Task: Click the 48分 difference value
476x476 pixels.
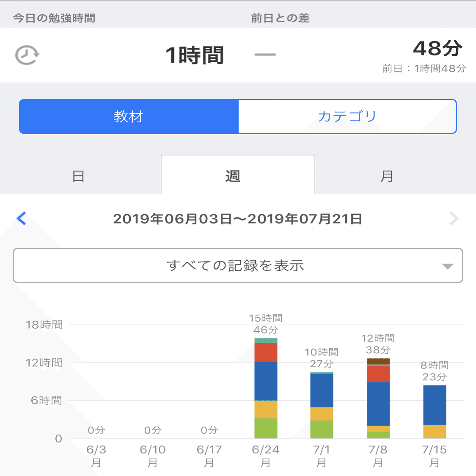Action: (438, 48)
